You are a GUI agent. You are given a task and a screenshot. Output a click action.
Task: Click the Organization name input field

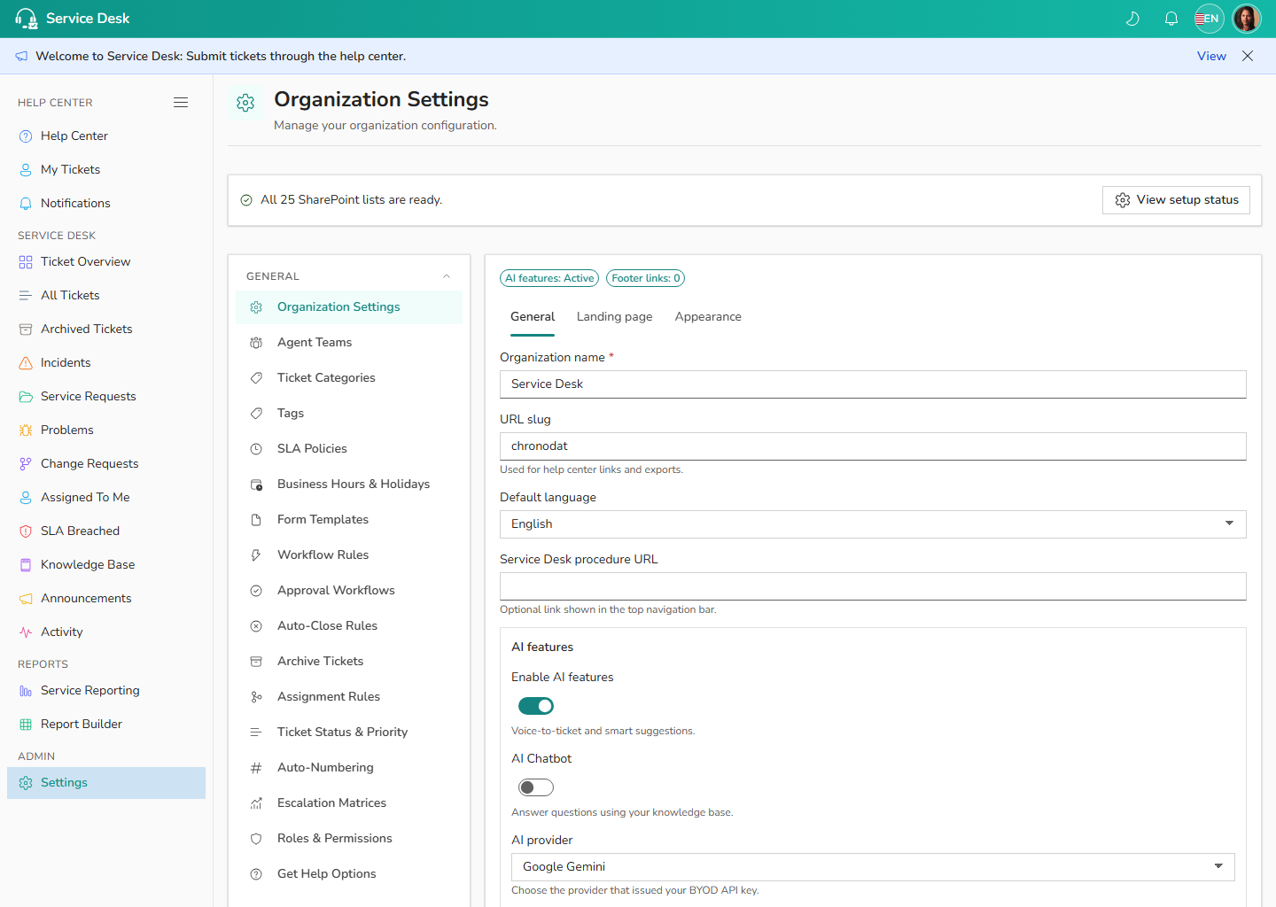tap(873, 384)
